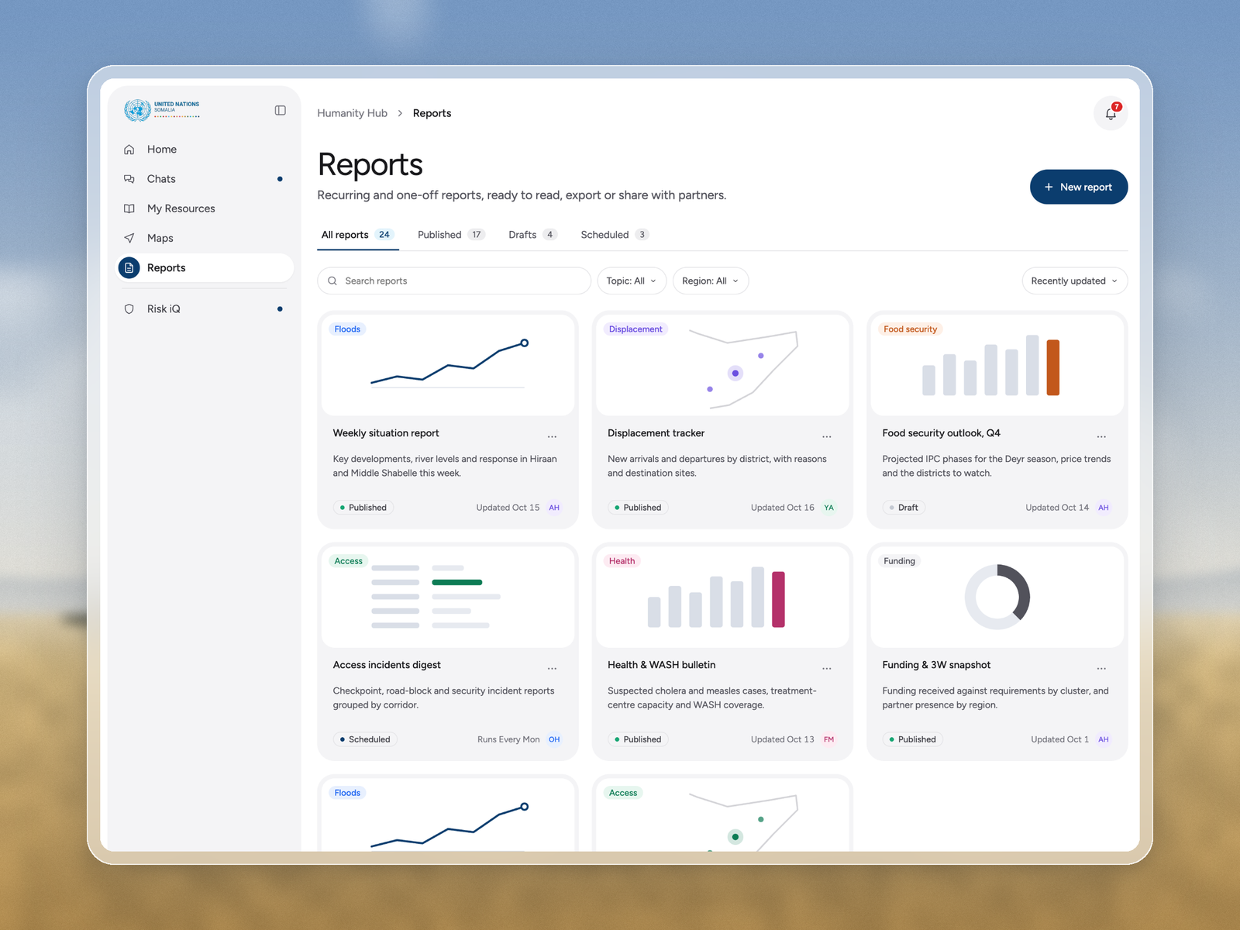Viewport: 1240px width, 930px height.
Task: Click the Search reports input field
Action: click(453, 281)
